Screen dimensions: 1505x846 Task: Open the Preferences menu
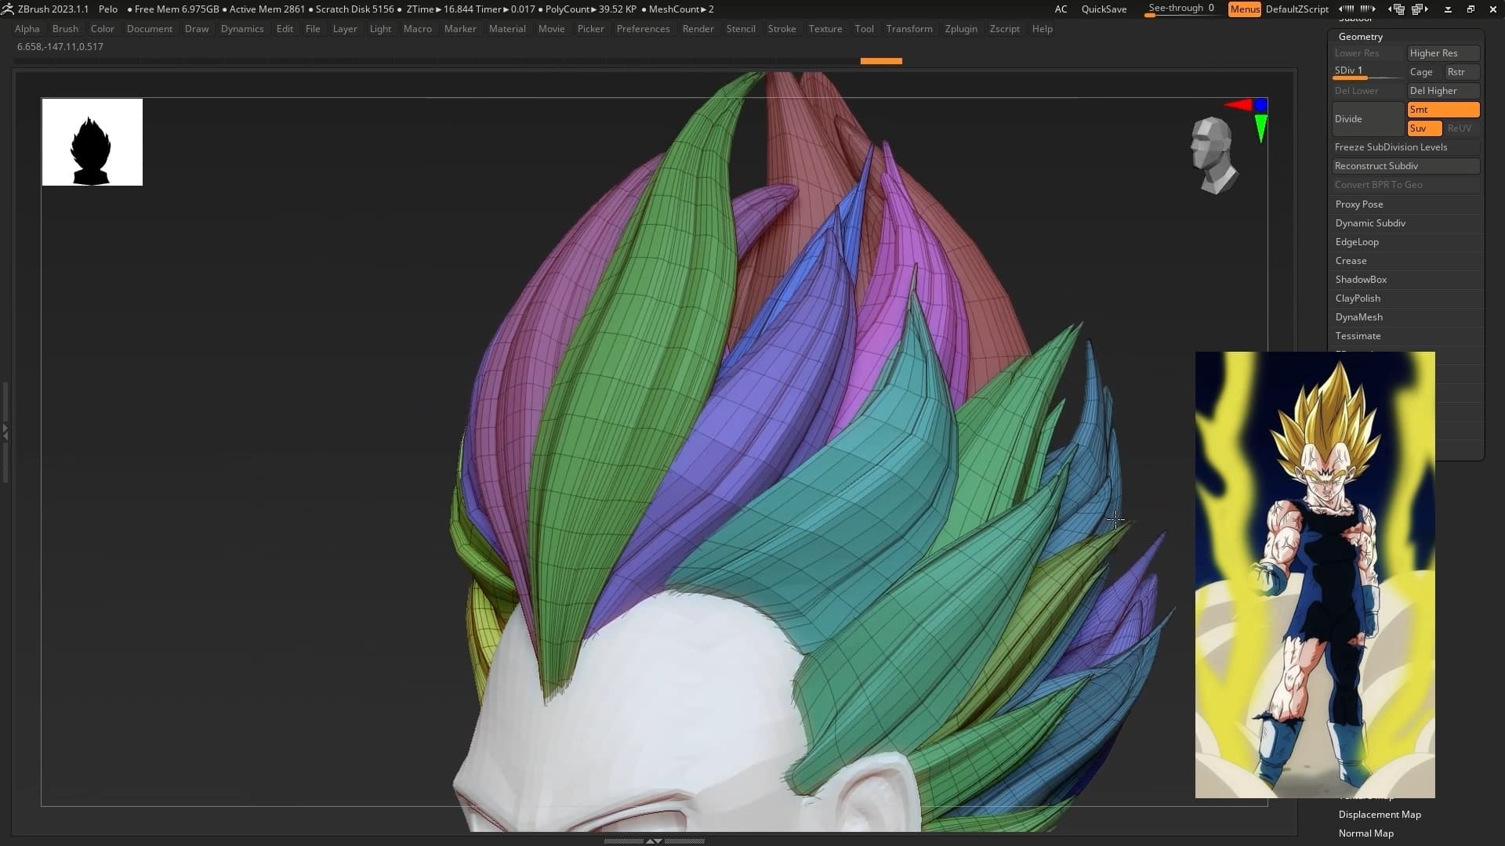pos(643,29)
